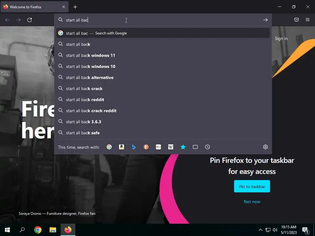The height and width of the screenshot is (236, 315).
Task: Select the Welcome to Firefox tab
Action: click(34, 7)
